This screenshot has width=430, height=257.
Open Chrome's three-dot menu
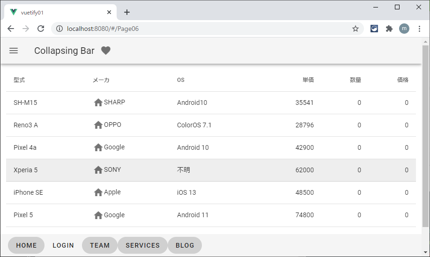pos(419,29)
